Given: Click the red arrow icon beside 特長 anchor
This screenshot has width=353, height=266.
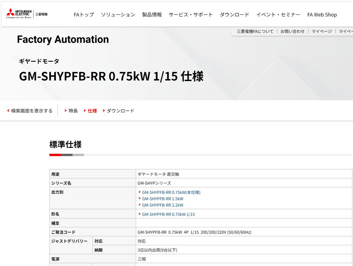Looking at the screenshot, I should (66, 110).
